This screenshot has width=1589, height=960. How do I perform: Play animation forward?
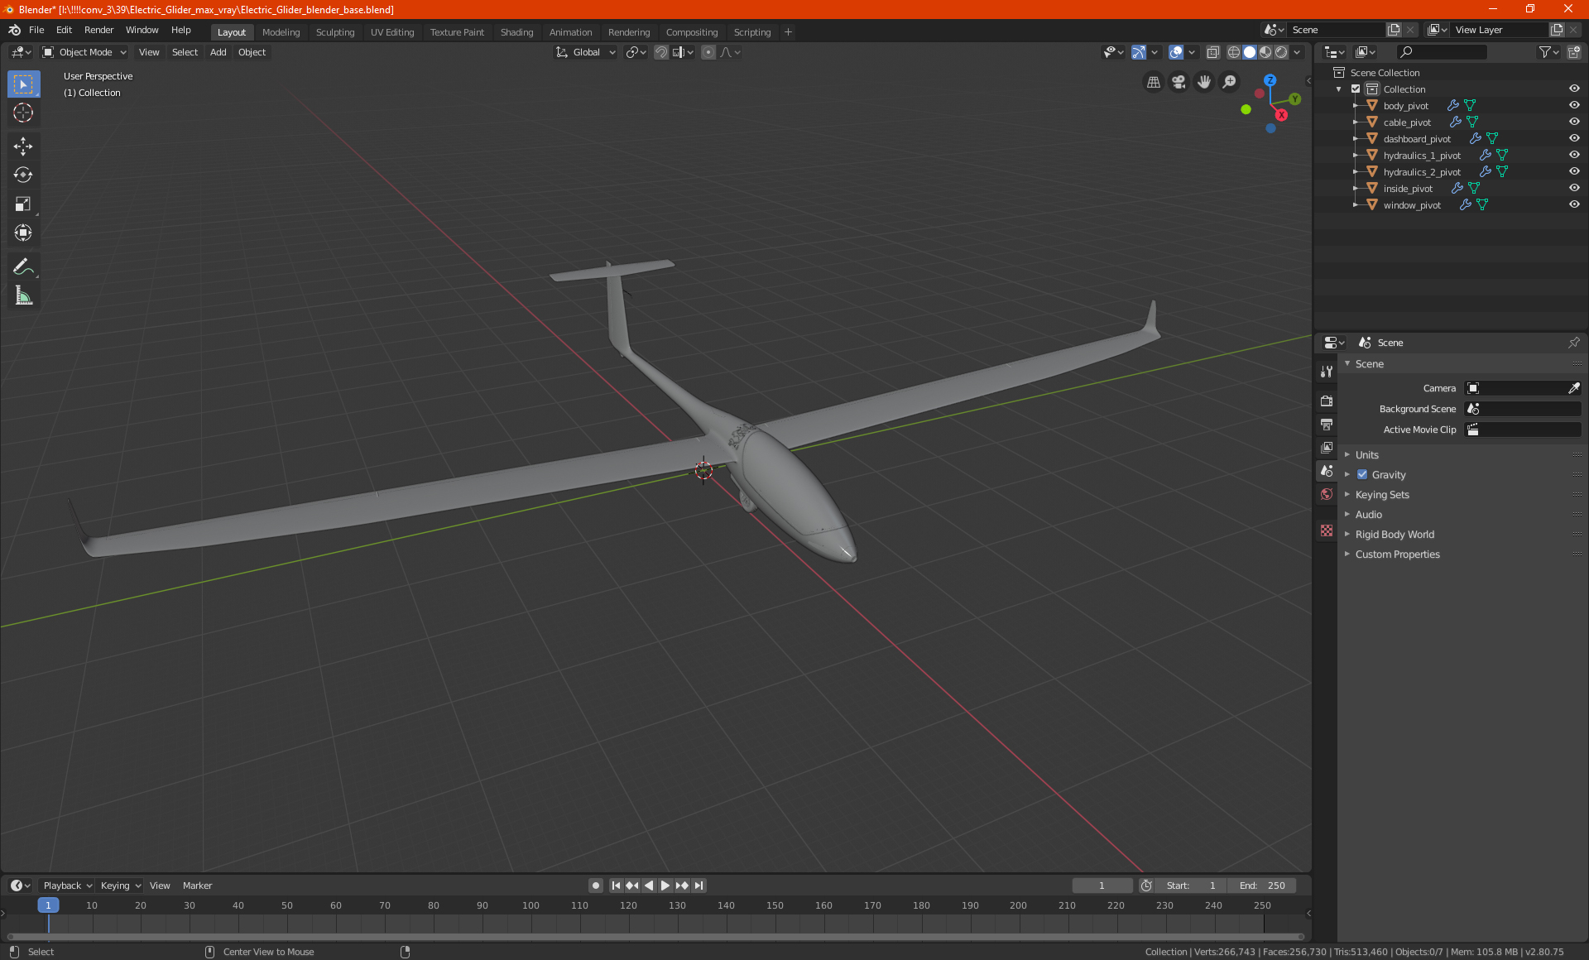(665, 886)
